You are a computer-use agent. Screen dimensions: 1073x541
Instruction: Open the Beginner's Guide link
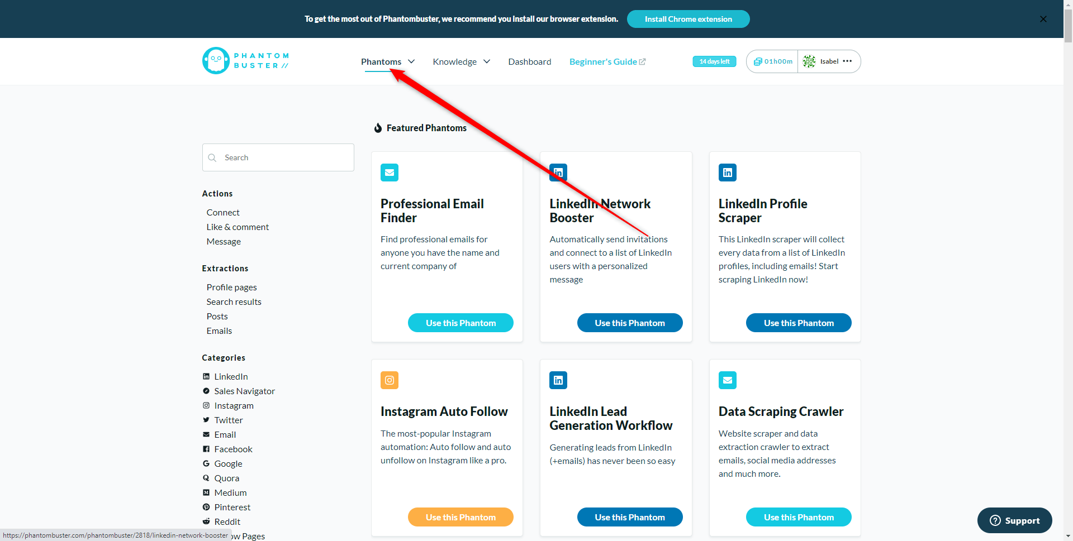[x=607, y=61]
